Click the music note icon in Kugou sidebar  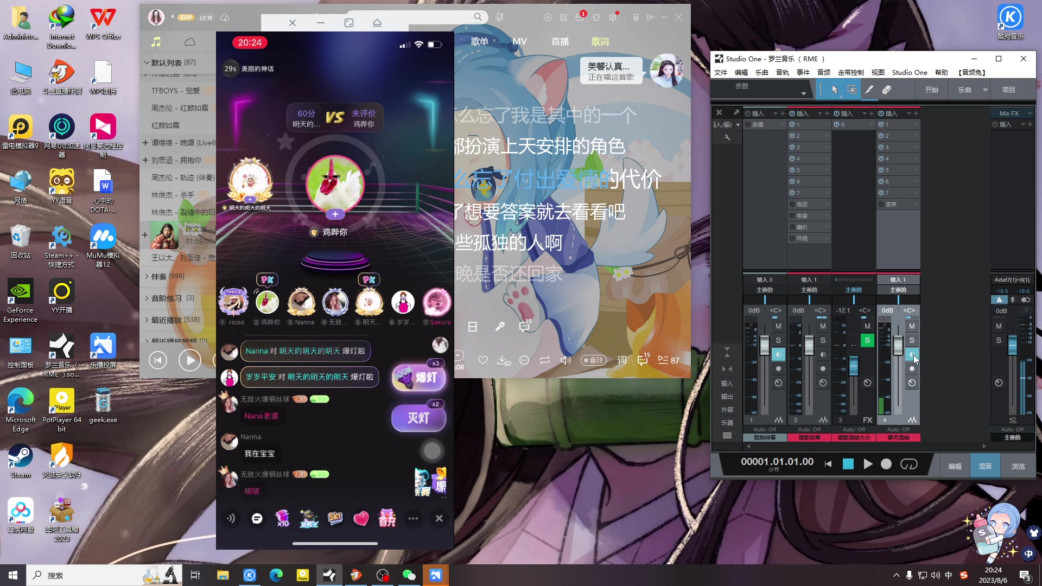pos(156,42)
